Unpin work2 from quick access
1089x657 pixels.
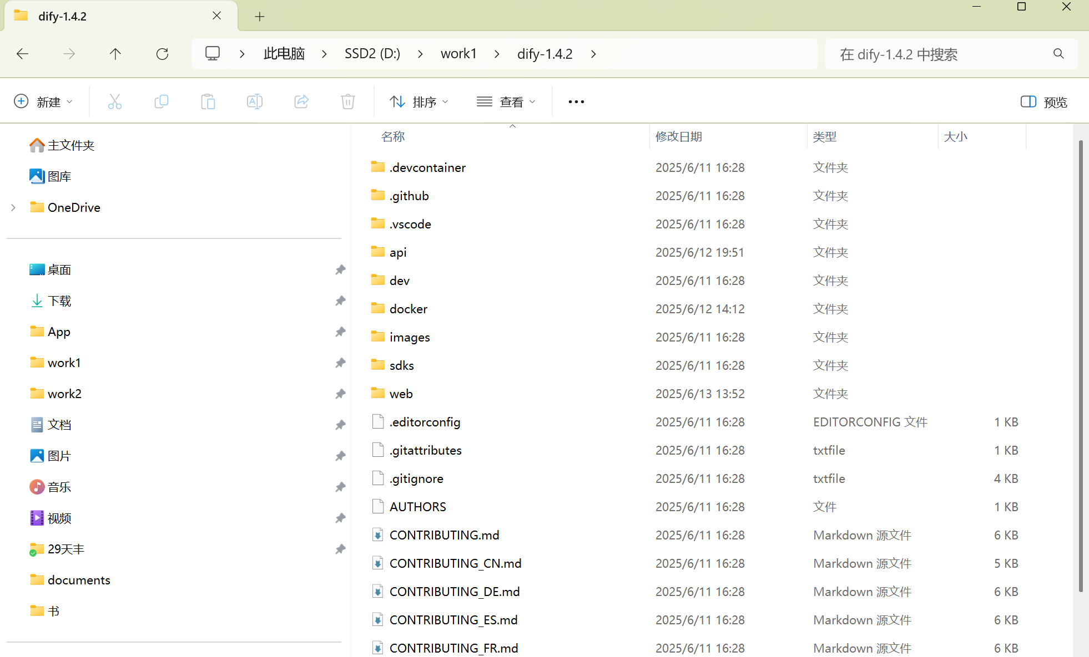(x=340, y=394)
